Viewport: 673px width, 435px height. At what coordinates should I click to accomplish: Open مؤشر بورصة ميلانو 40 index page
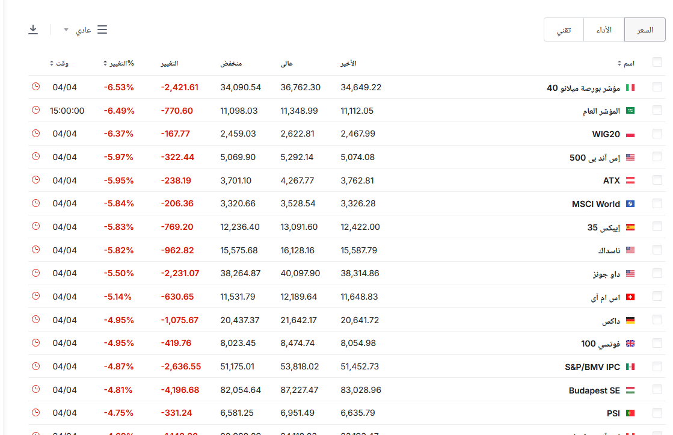[583, 88]
